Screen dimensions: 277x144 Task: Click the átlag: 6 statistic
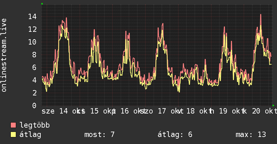click(x=175, y=135)
